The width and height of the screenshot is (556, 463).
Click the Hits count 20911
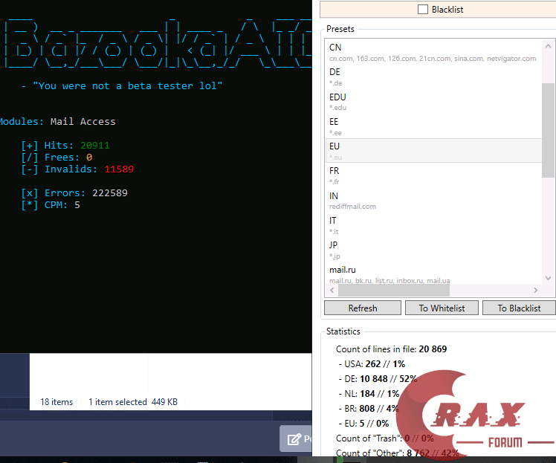[x=95, y=146]
